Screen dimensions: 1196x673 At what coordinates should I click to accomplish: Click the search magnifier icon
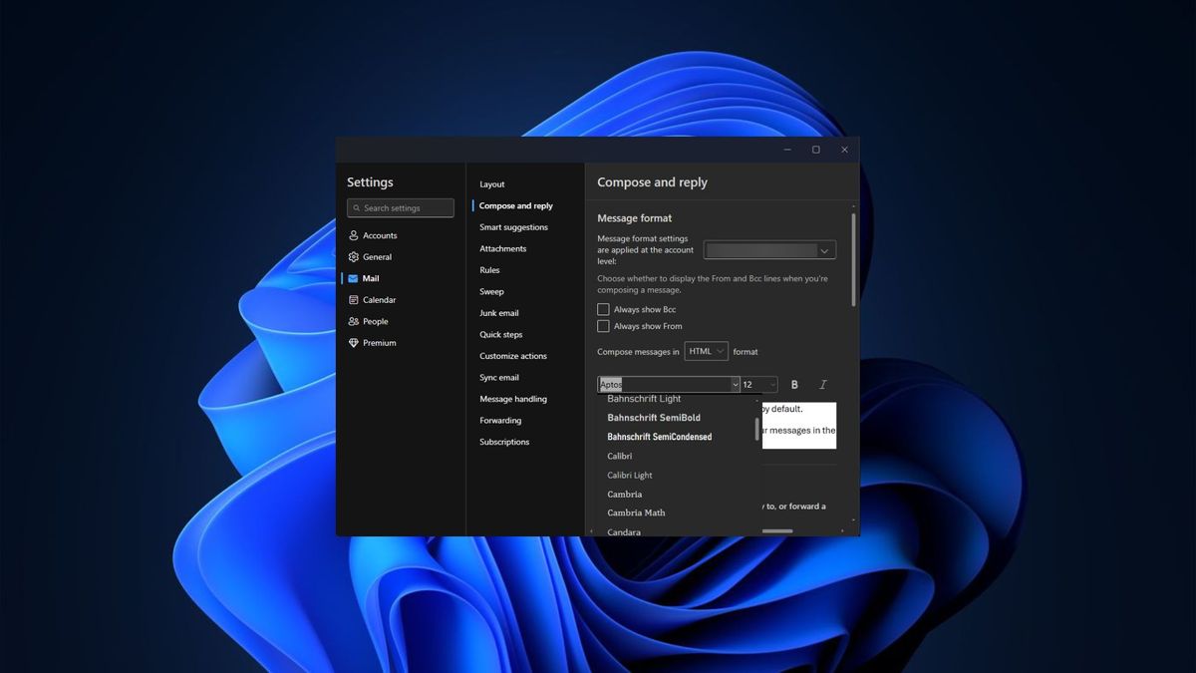pyautogui.click(x=356, y=208)
